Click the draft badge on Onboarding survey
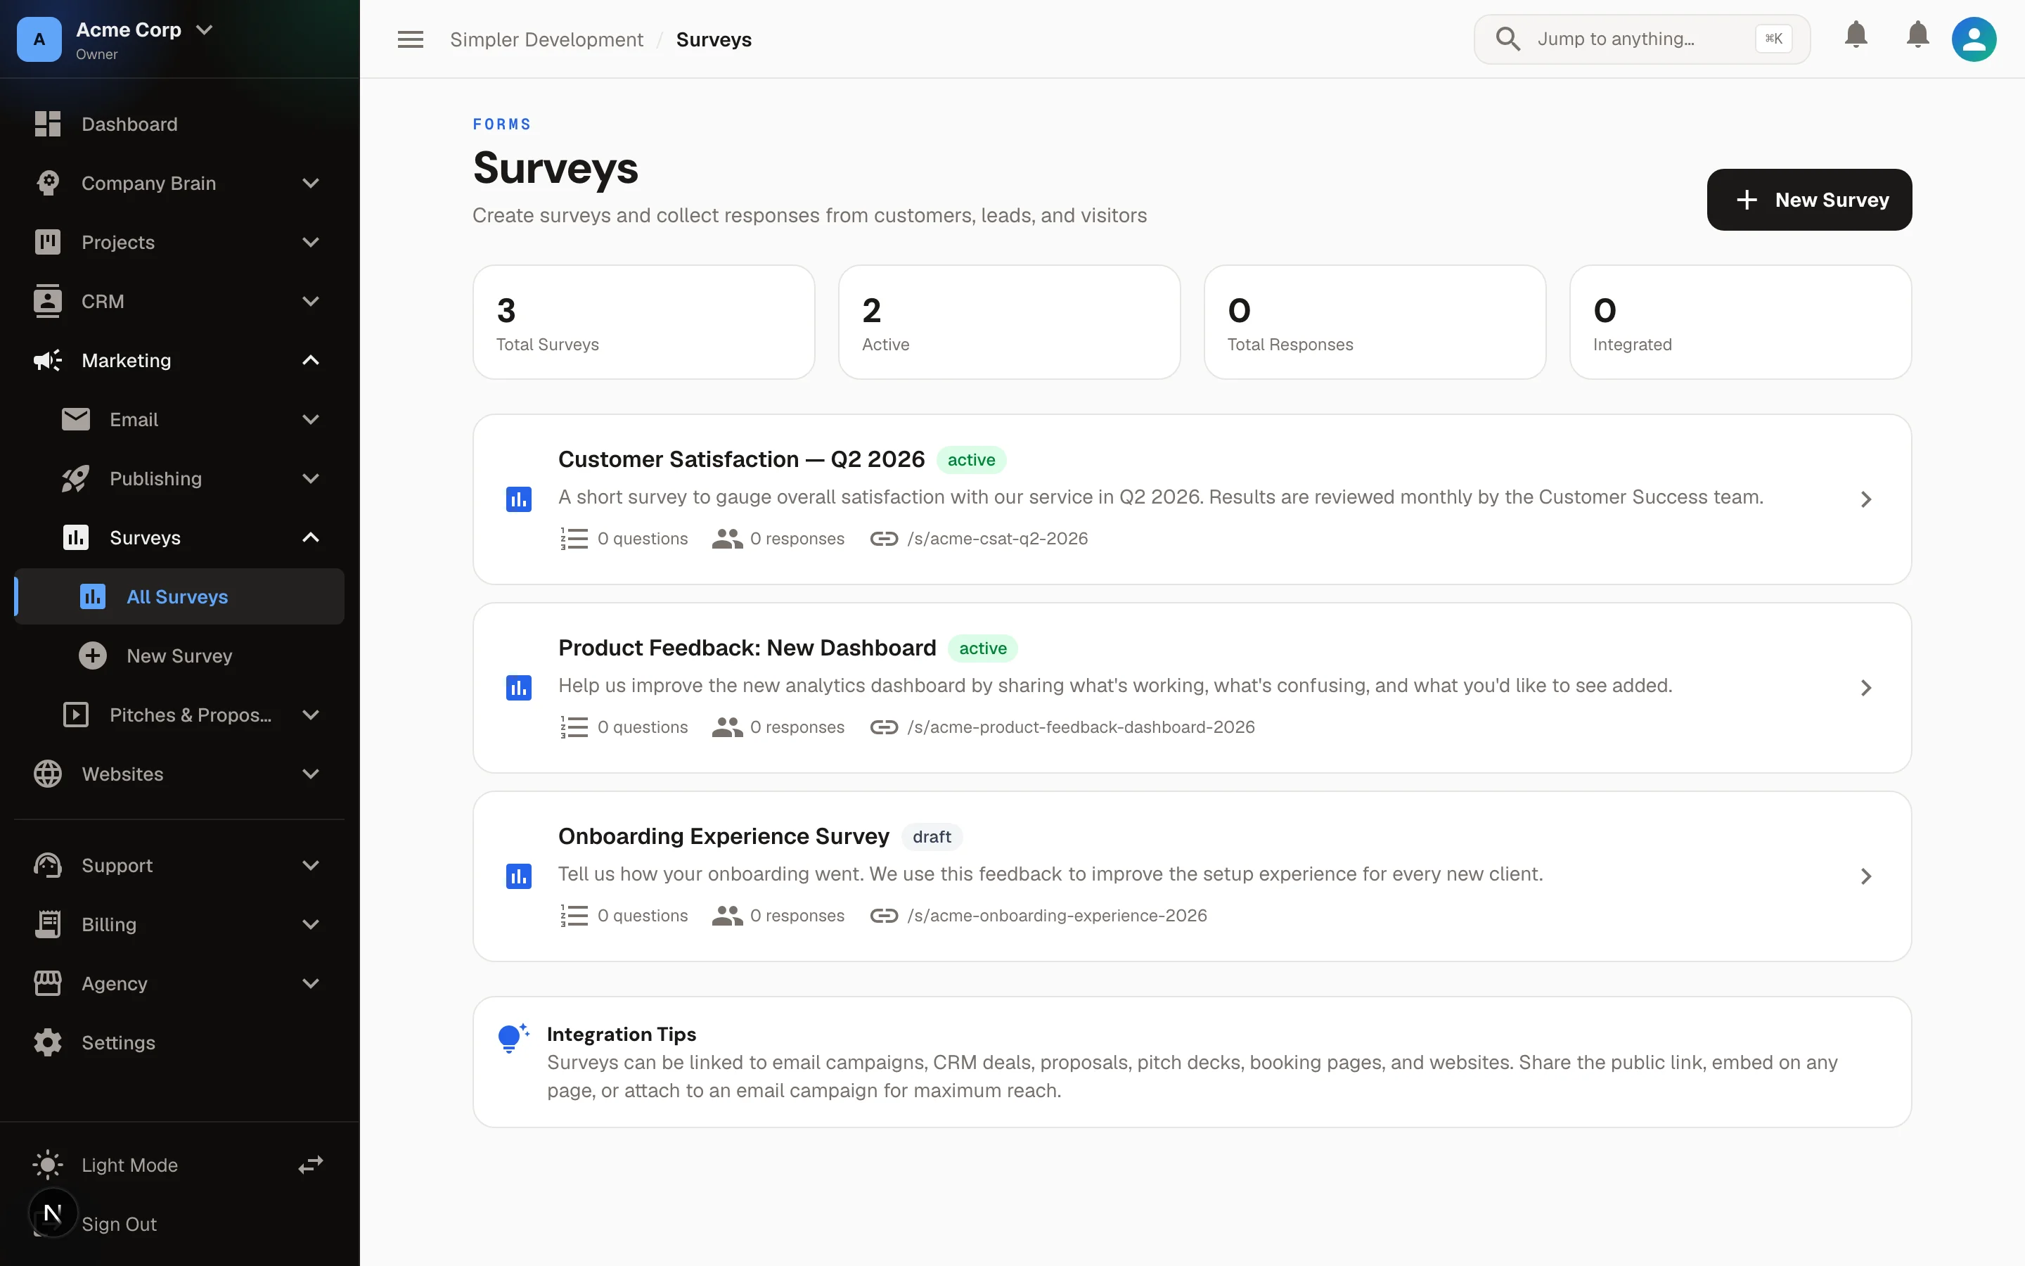Screen dimensions: 2025x1266 tap(932, 836)
